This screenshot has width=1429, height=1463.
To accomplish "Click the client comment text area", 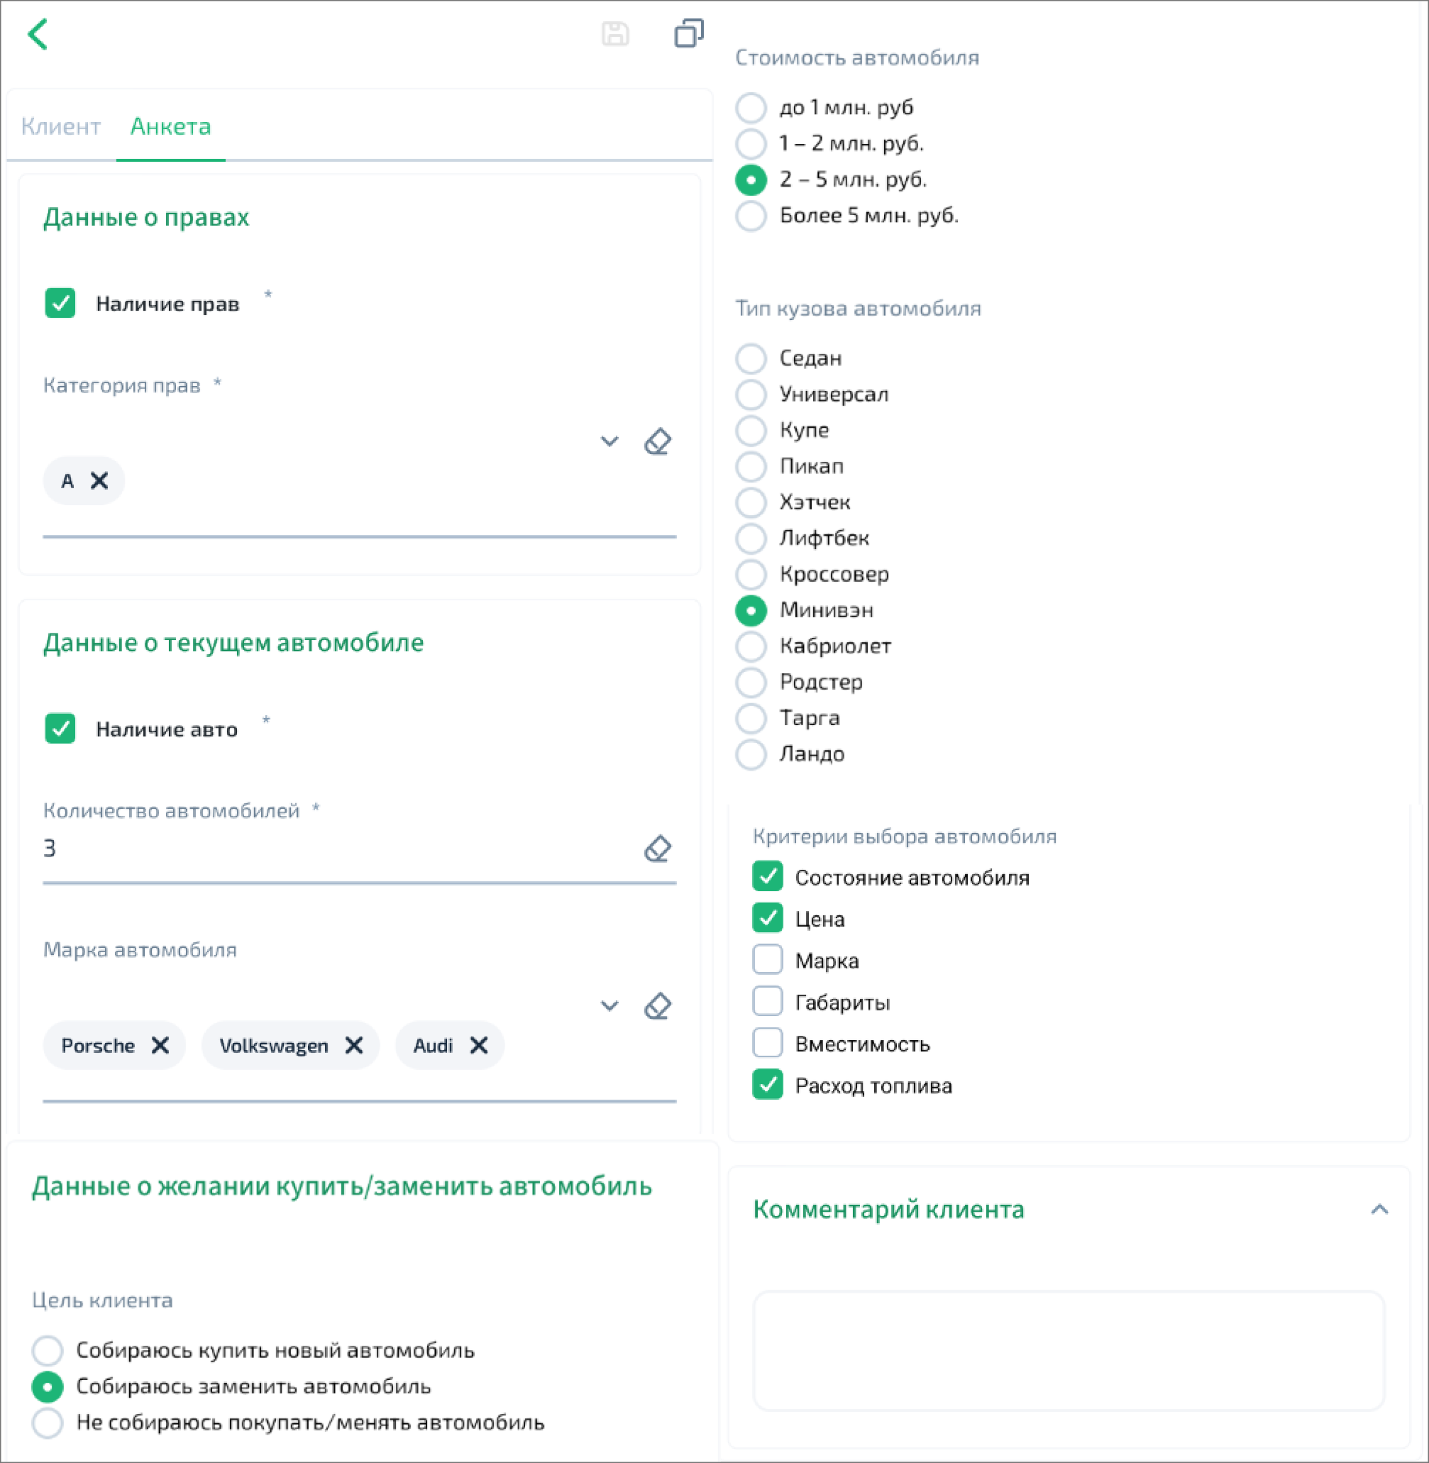I will [x=1068, y=1350].
